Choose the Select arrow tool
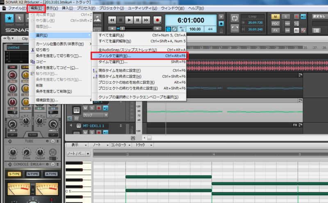Image resolution: width=328 pixels, height=203 pixels. [19, 18]
